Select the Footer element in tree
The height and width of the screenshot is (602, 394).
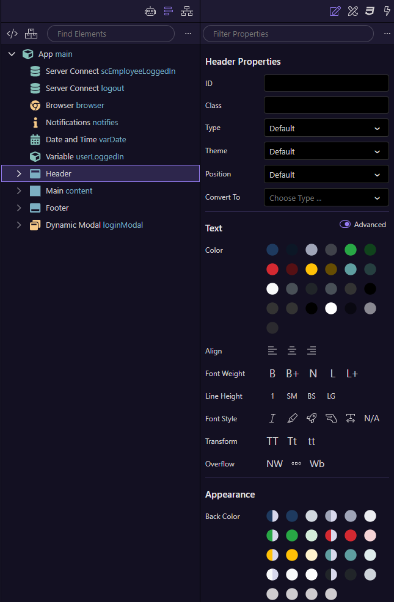57,208
